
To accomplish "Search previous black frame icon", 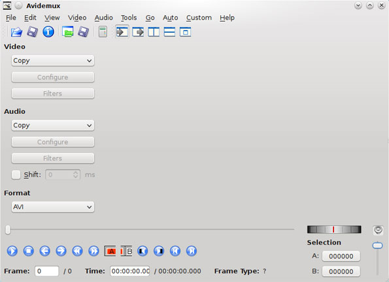I will coord(143,251).
